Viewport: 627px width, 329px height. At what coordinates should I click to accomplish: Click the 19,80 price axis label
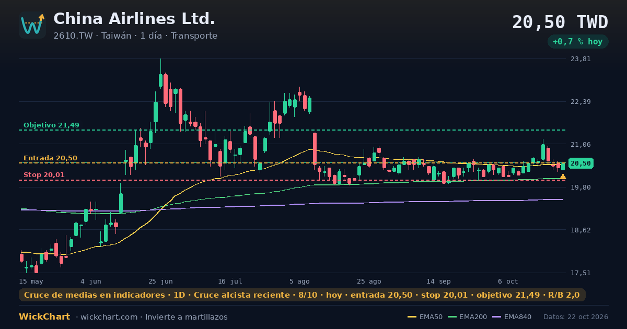[580, 187]
